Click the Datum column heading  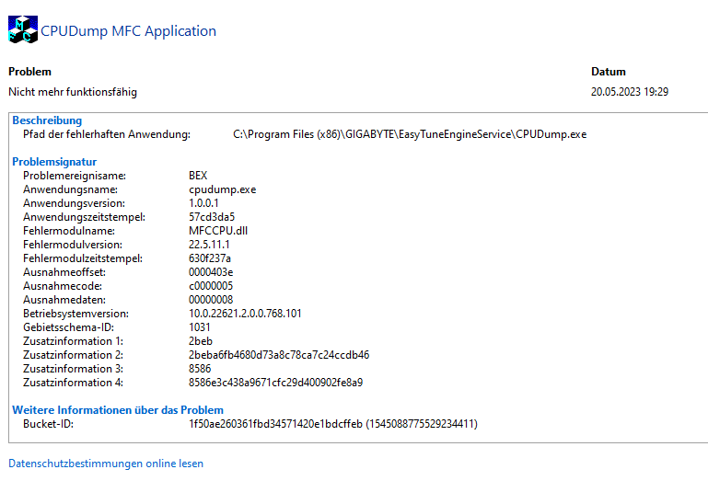coord(609,72)
